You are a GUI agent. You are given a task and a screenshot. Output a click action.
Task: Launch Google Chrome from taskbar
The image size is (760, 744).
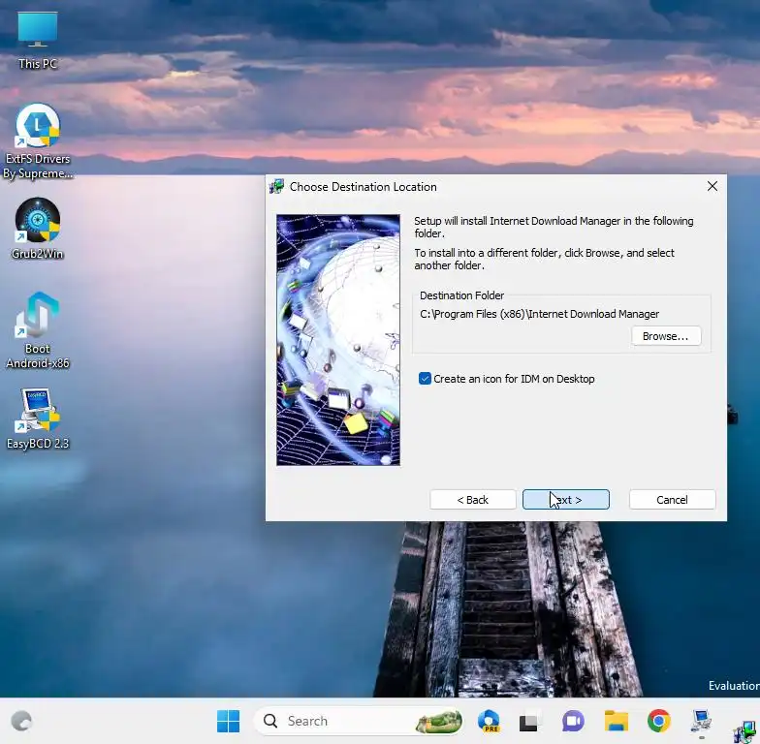click(x=659, y=721)
